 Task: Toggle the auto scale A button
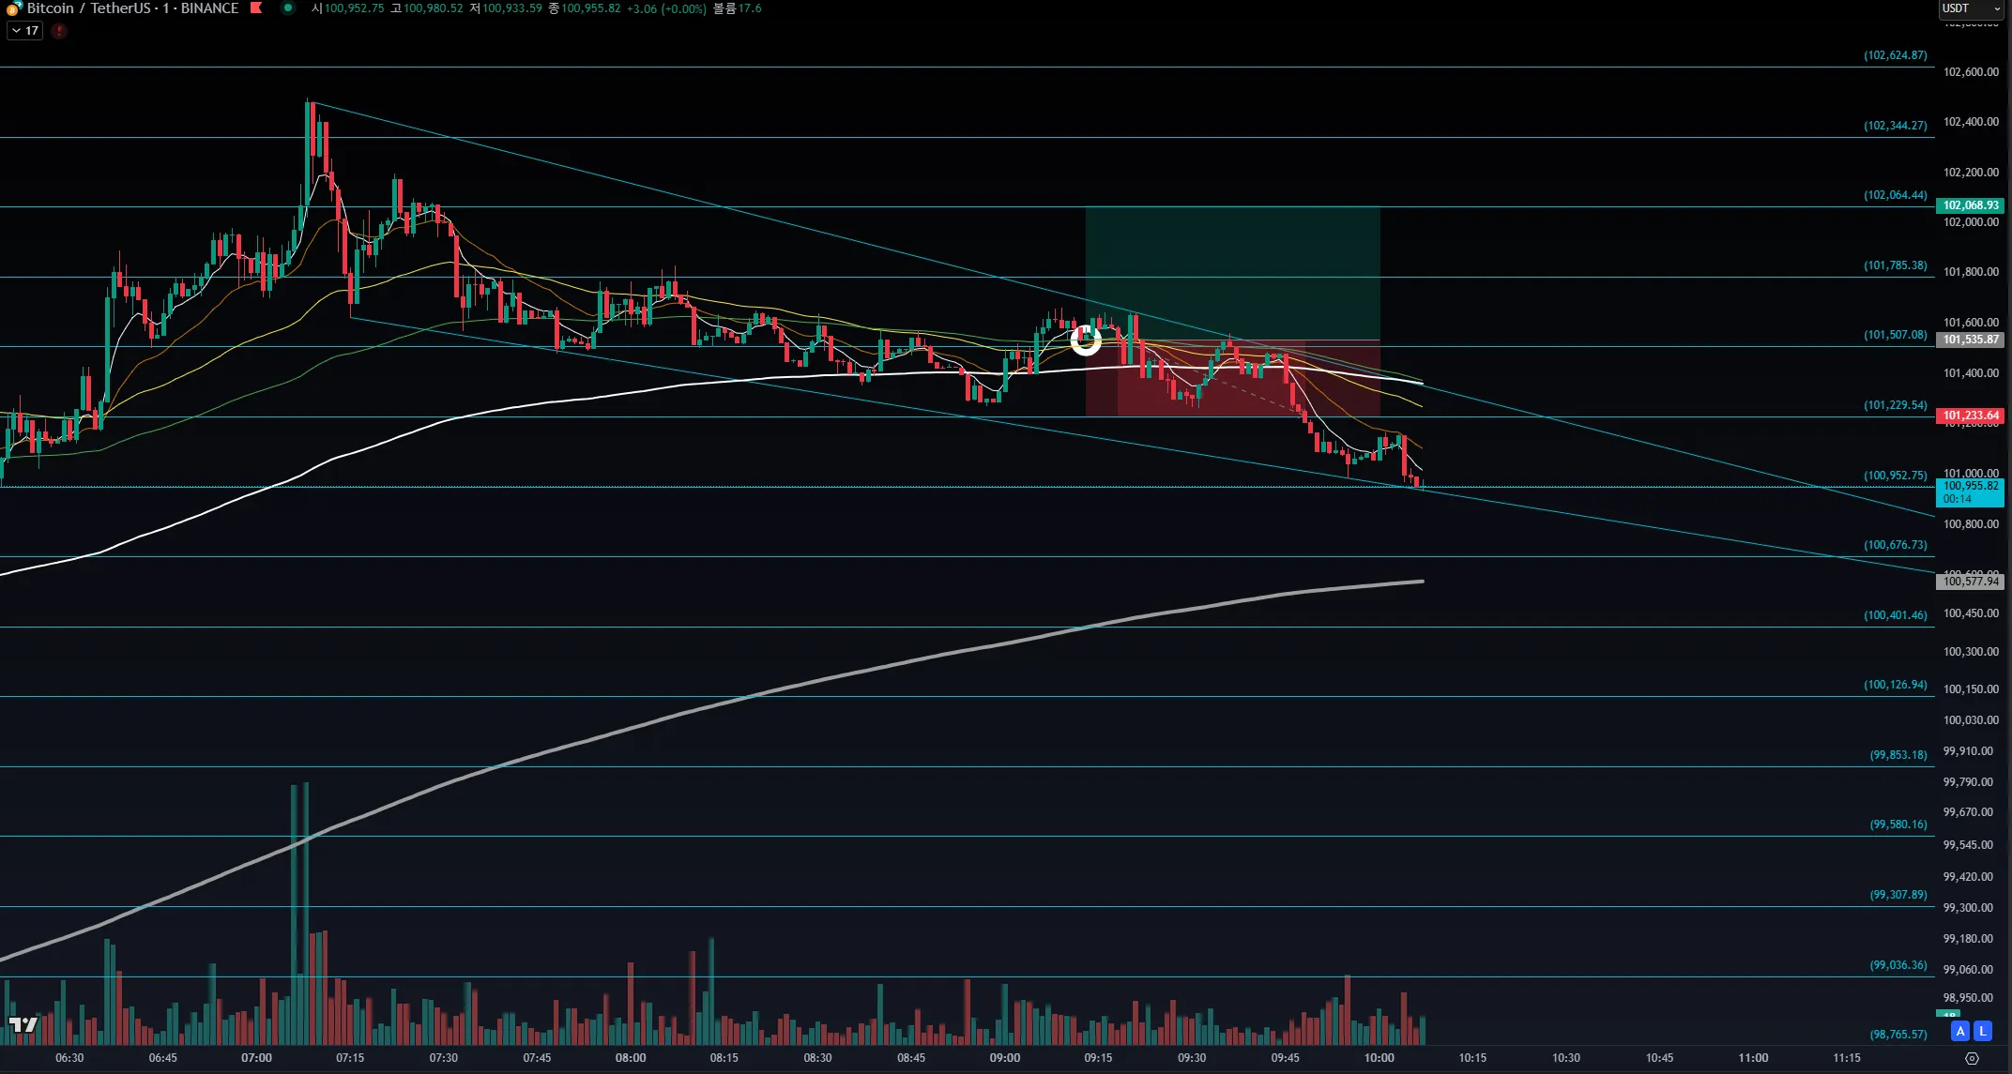[x=1960, y=1031]
